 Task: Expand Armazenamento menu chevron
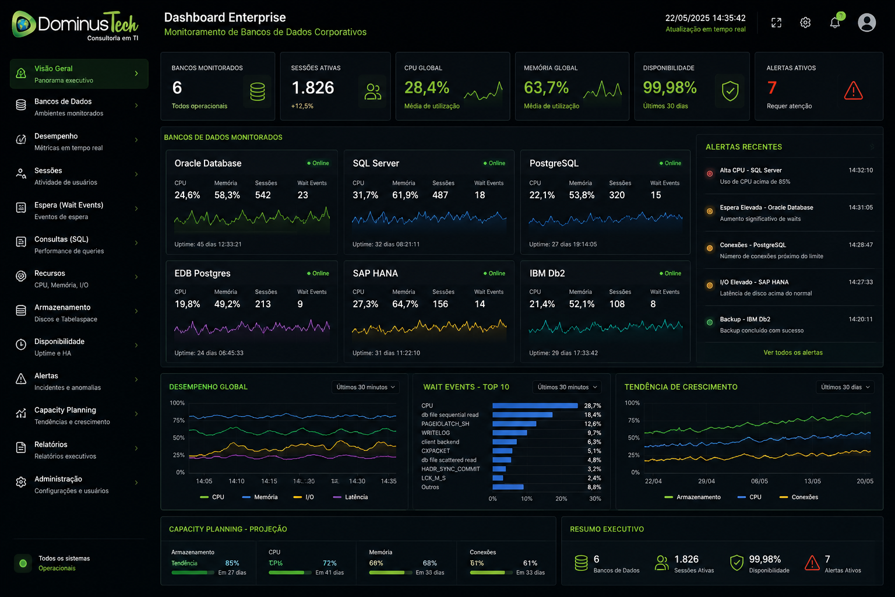[x=136, y=311]
